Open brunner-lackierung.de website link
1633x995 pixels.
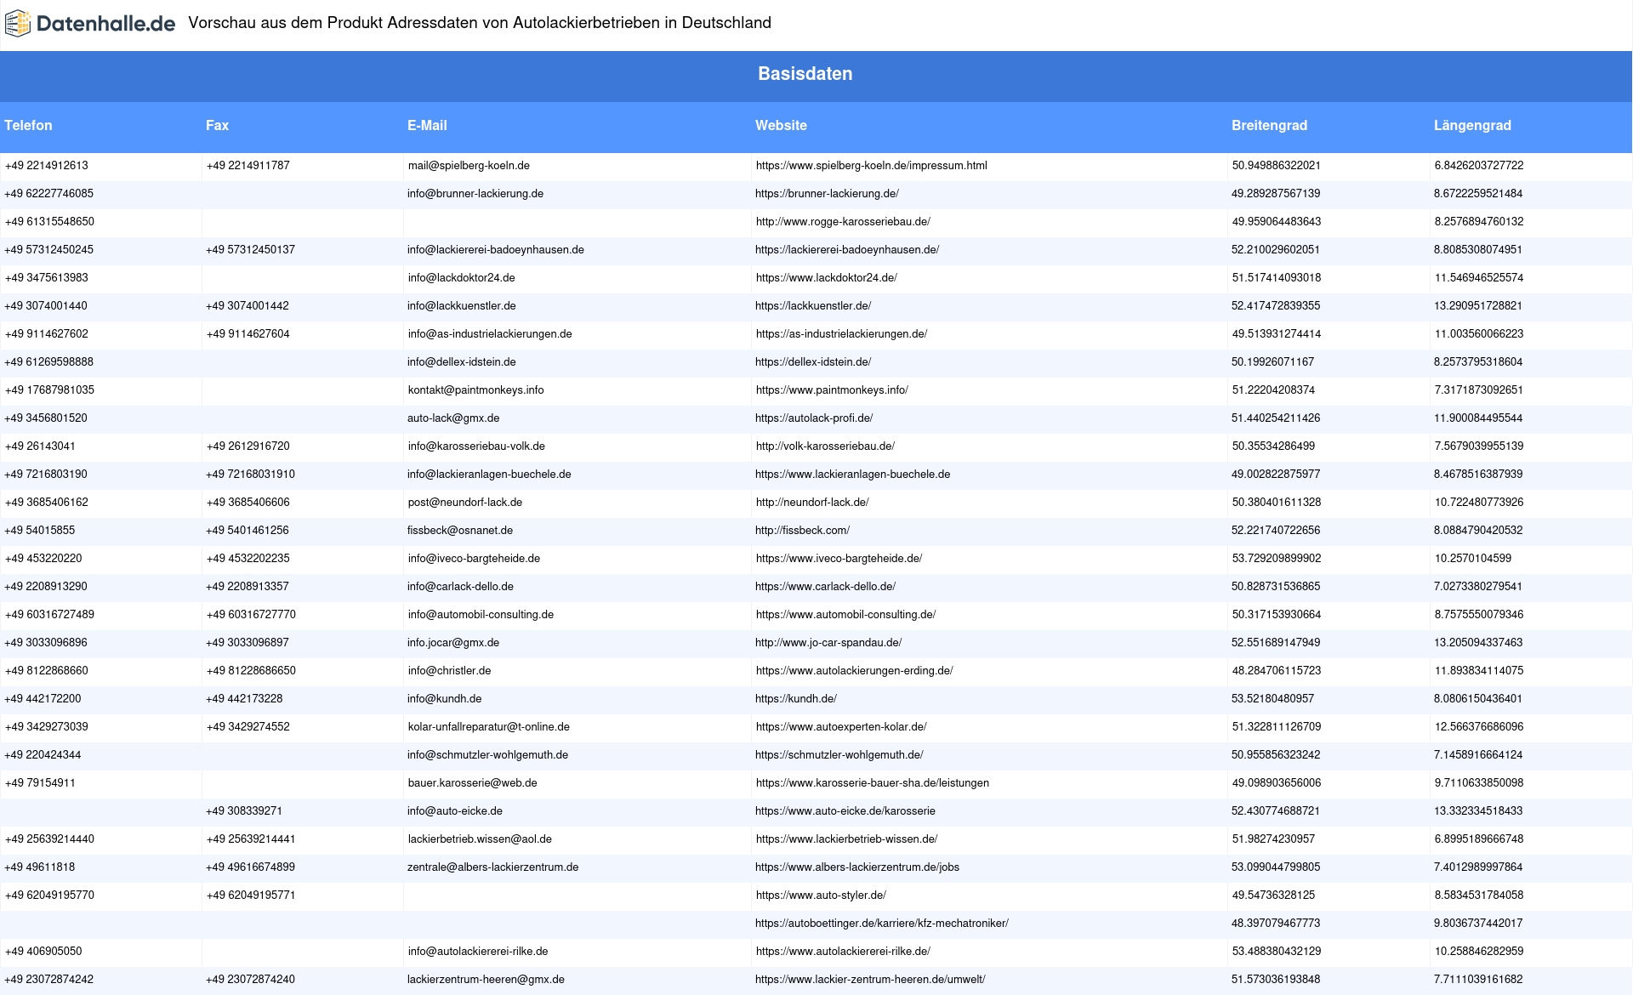(x=827, y=194)
